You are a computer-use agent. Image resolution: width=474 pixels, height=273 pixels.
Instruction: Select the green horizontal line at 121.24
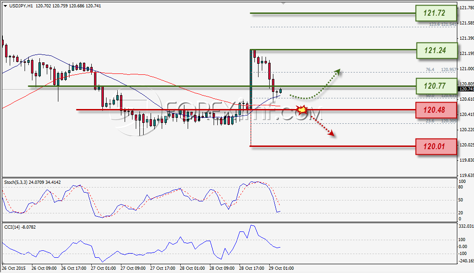point(334,50)
